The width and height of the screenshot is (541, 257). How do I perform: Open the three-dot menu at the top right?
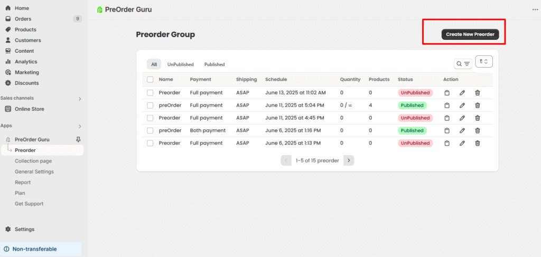(x=535, y=9)
